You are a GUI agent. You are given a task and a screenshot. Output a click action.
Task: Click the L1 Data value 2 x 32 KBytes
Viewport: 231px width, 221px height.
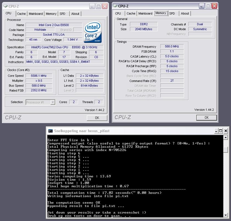tap(90, 76)
